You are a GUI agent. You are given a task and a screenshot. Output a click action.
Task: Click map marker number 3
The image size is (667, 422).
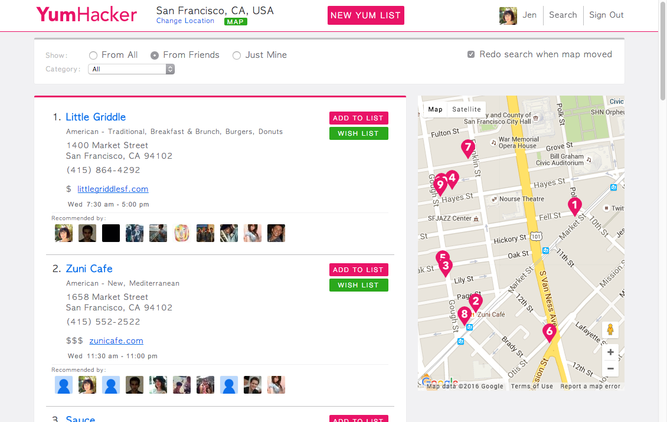pos(446,267)
